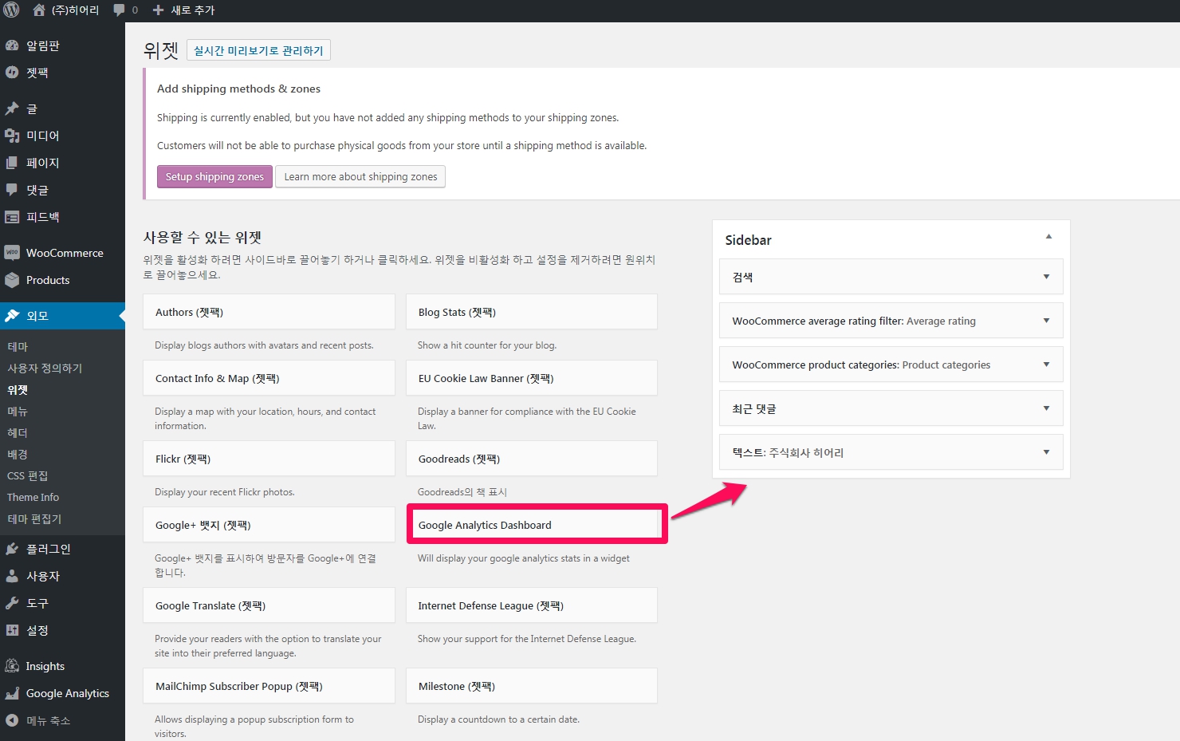Viewport: 1180px width, 741px height.
Task: Click the WooCommerce icon in sidebar
Action: (x=12, y=253)
